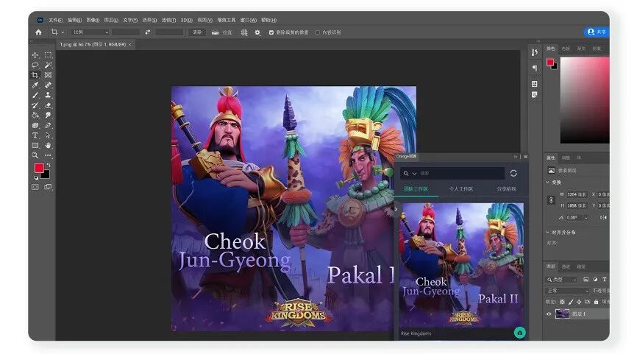
Task: Toggle lock all padlock icon
Action: coord(596,302)
